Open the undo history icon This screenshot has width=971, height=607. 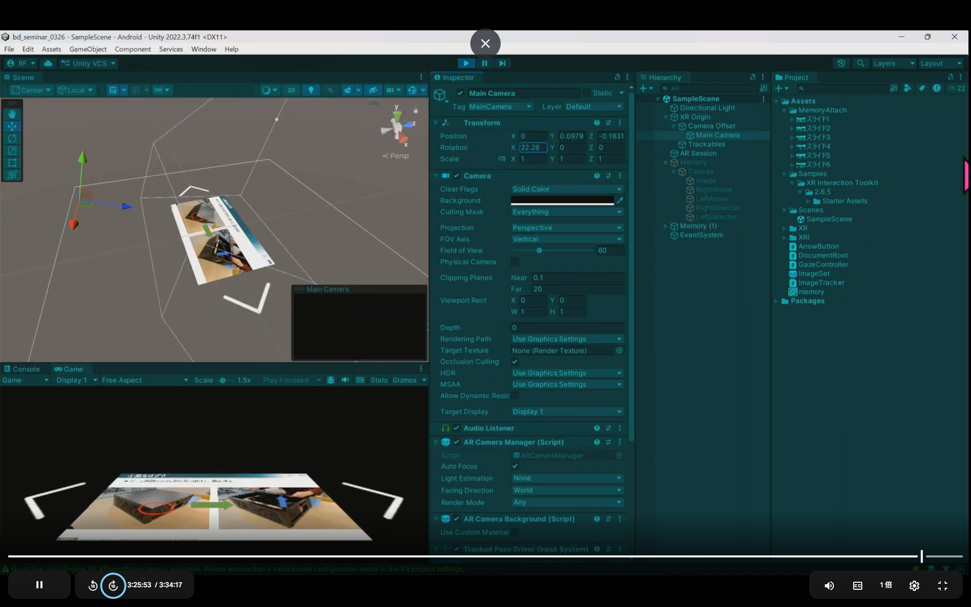click(841, 63)
